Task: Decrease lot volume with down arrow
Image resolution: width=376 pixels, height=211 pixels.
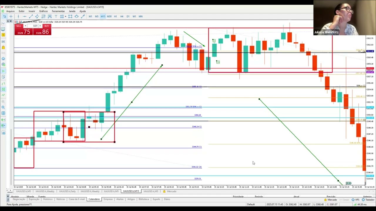Action: click(25, 26)
